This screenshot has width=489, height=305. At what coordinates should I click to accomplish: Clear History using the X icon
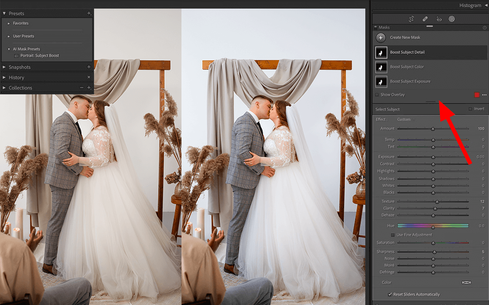89,77
